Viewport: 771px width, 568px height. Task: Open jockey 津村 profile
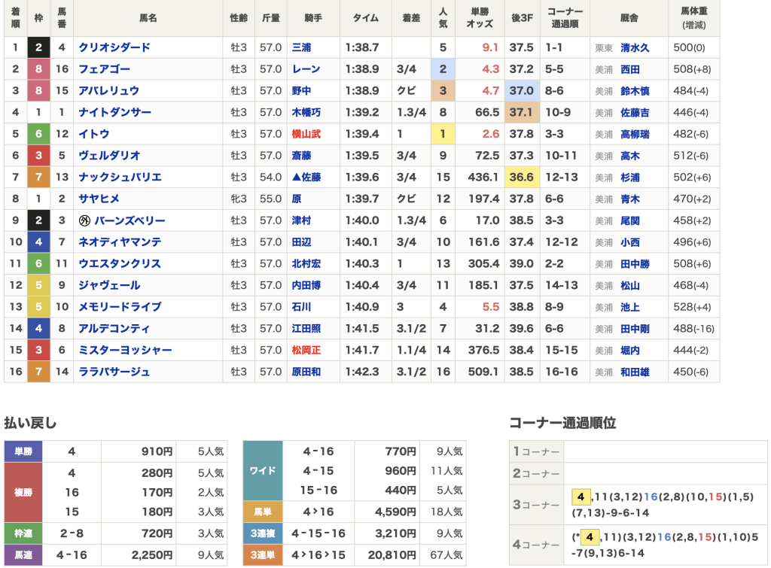(x=301, y=220)
